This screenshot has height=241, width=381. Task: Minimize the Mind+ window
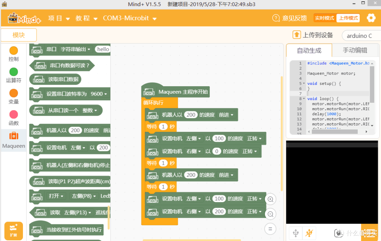coord(354,4)
